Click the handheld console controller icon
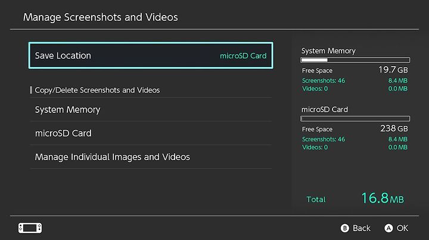Viewport: 429px width, 240px height. pyautogui.click(x=30, y=228)
